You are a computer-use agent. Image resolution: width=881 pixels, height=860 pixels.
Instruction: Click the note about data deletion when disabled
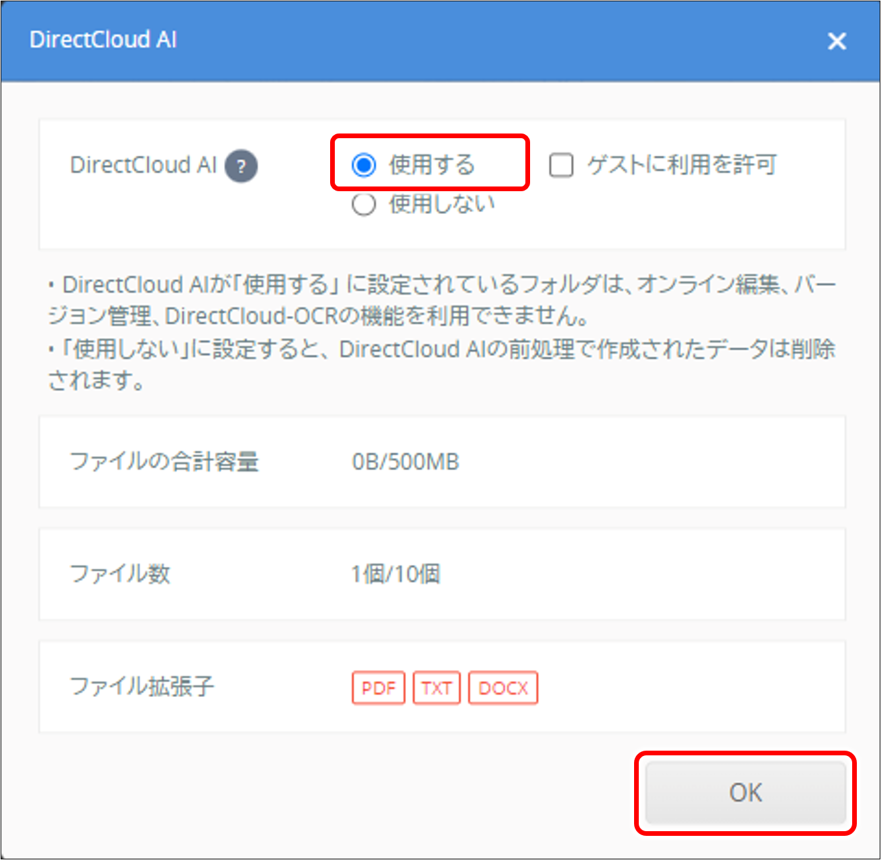(439, 366)
